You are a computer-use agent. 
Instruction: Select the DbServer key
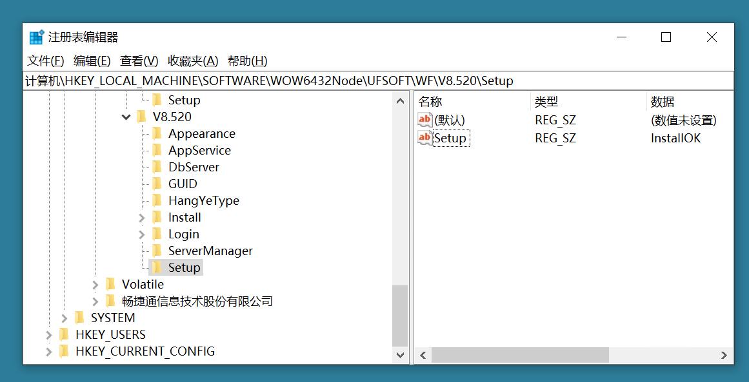pos(194,167)
